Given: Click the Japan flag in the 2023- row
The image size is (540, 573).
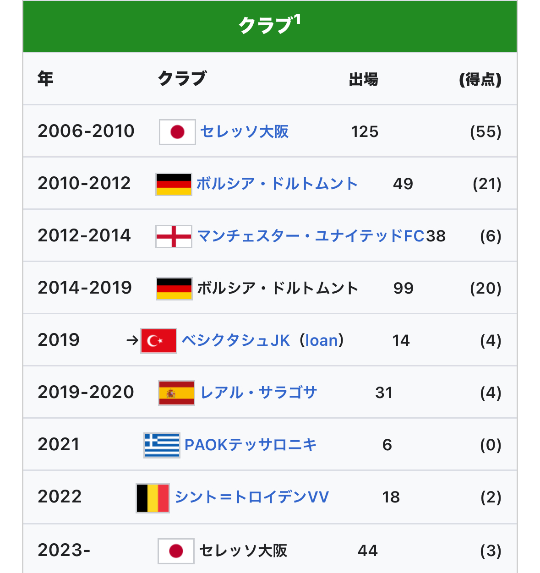Looking at the screenshot, I should 176,551.
